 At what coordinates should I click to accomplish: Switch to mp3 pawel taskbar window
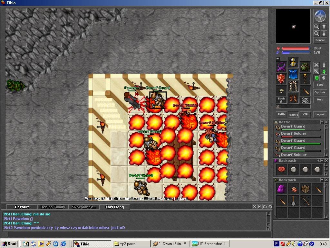[131, 244]
